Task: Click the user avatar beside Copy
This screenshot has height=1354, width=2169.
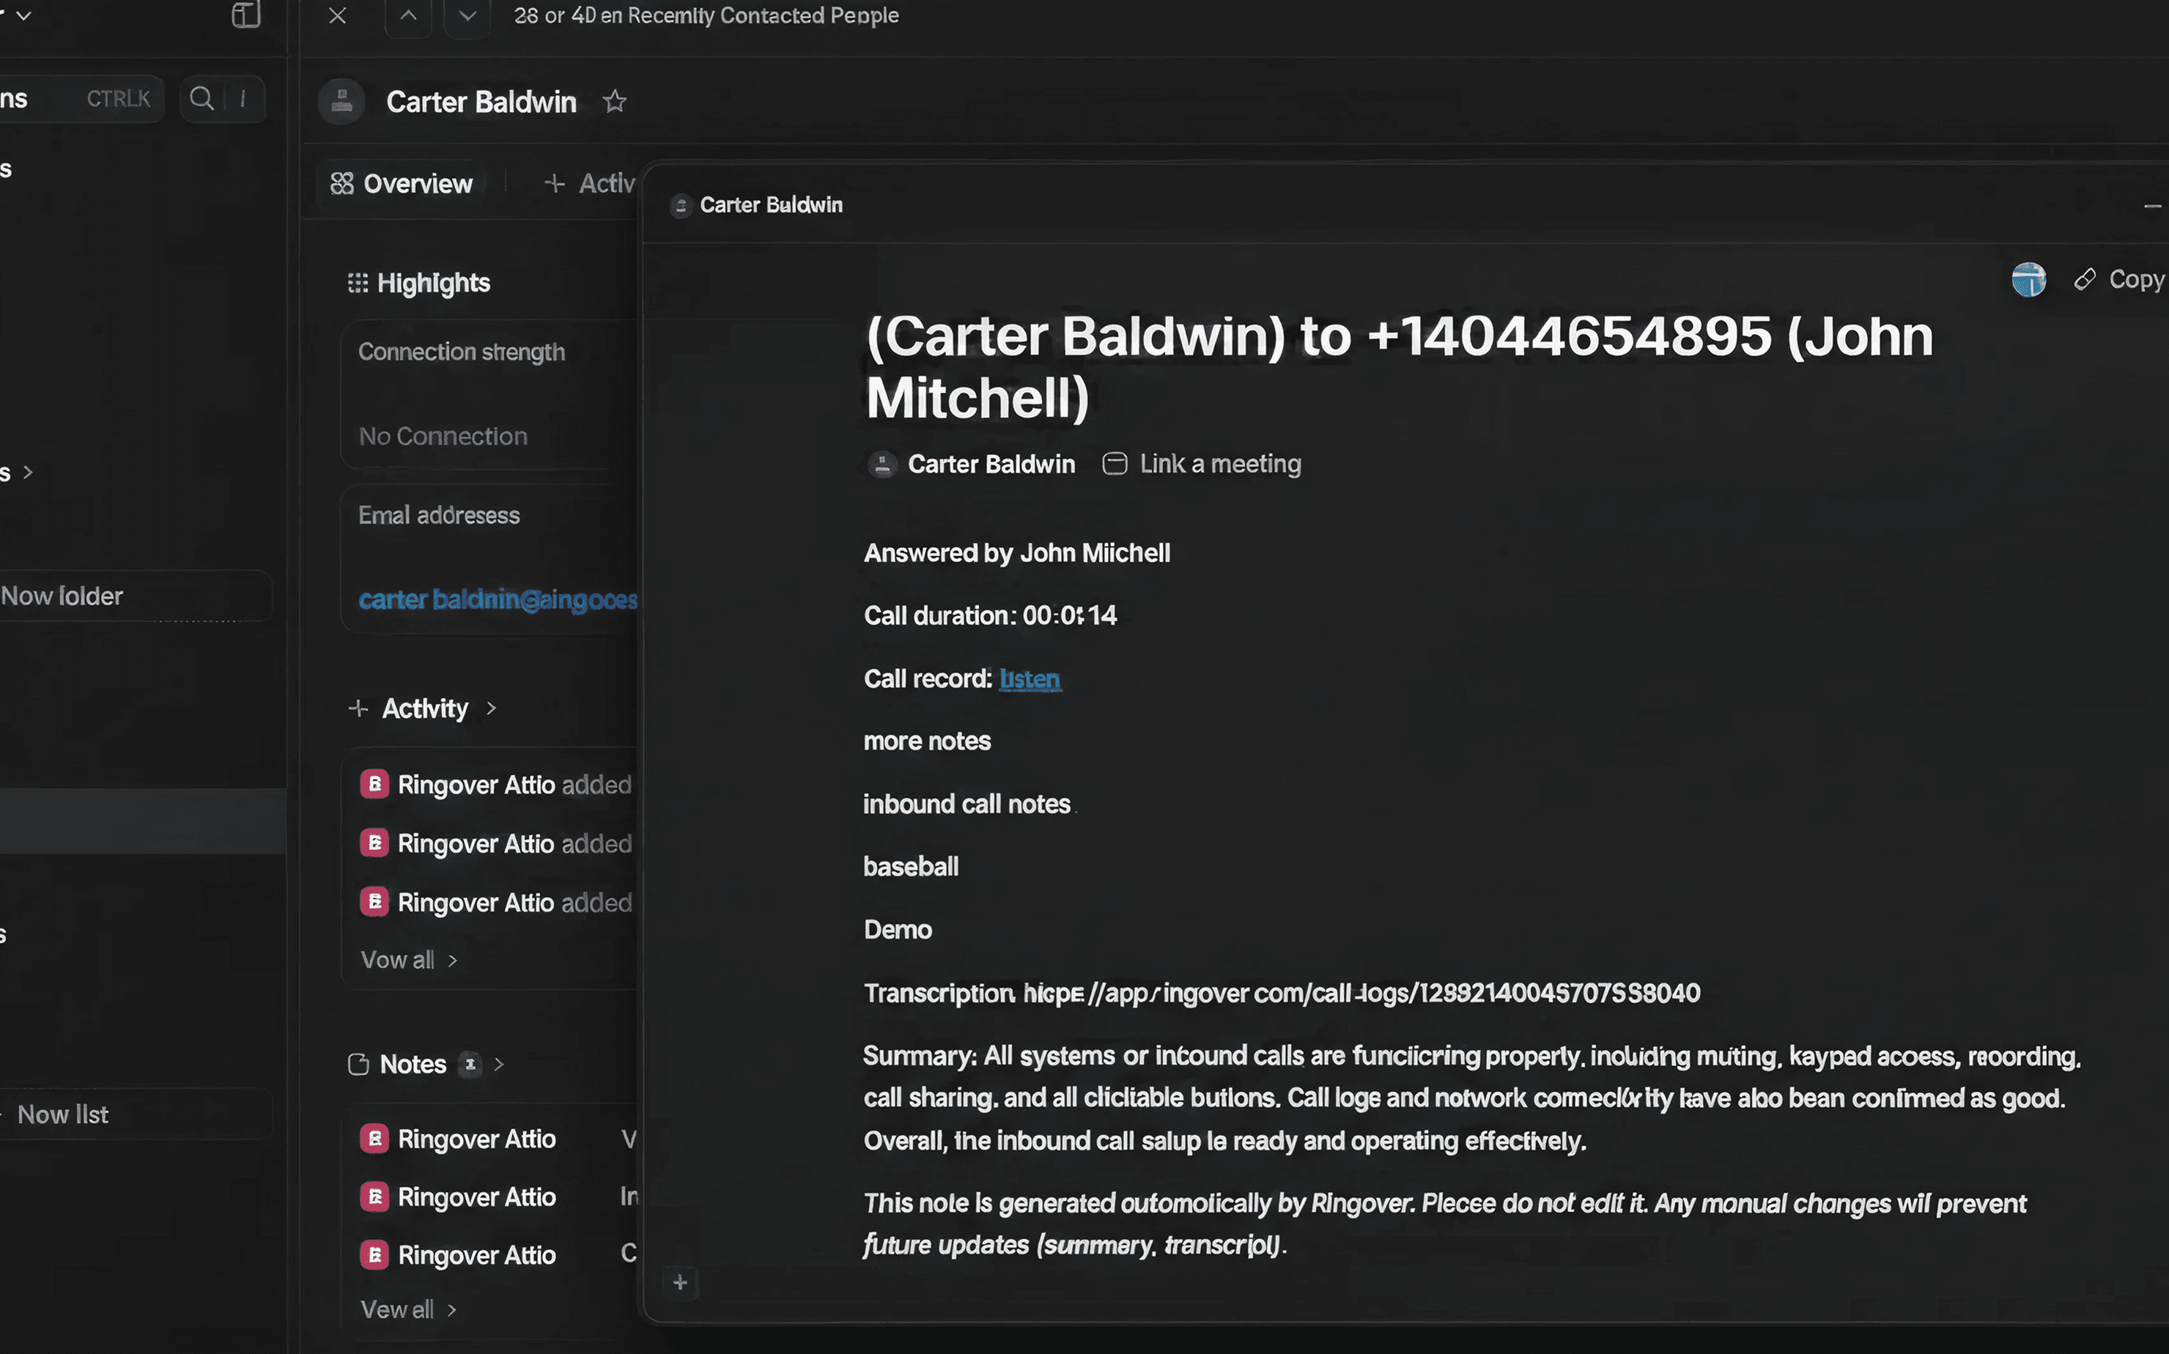Action: (x=2028, y=279)
